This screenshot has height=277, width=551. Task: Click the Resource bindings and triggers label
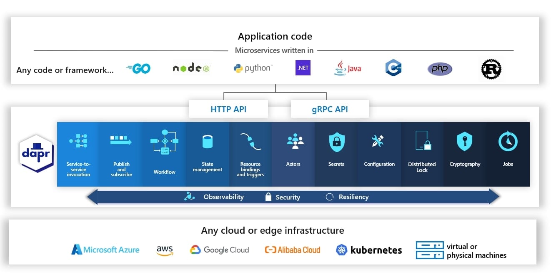(x=250, y=169)
